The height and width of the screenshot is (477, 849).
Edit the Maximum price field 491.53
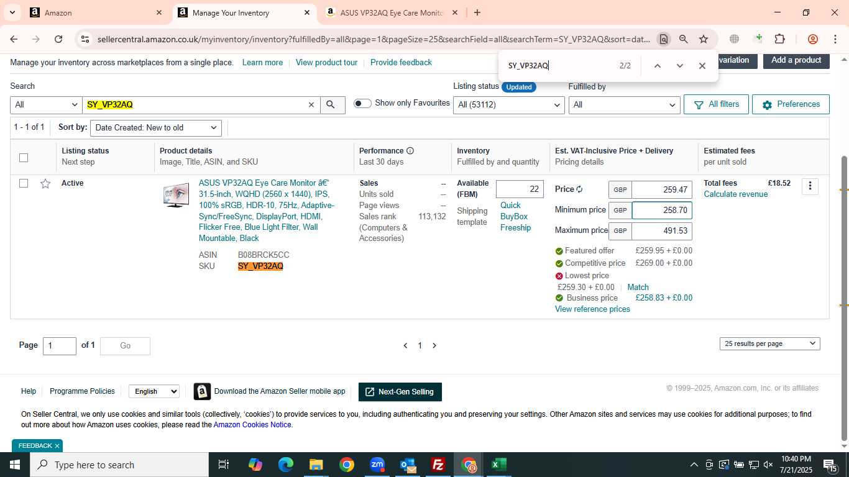(x=662, y=231)
